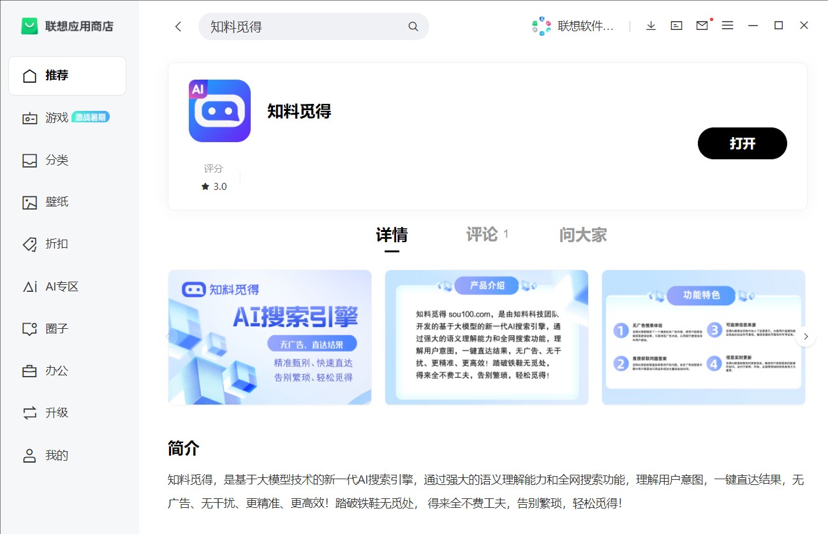The width and height of the screenshot is (828, 534).
Task: Click the 评分 rating label
Action: (214, 169)
